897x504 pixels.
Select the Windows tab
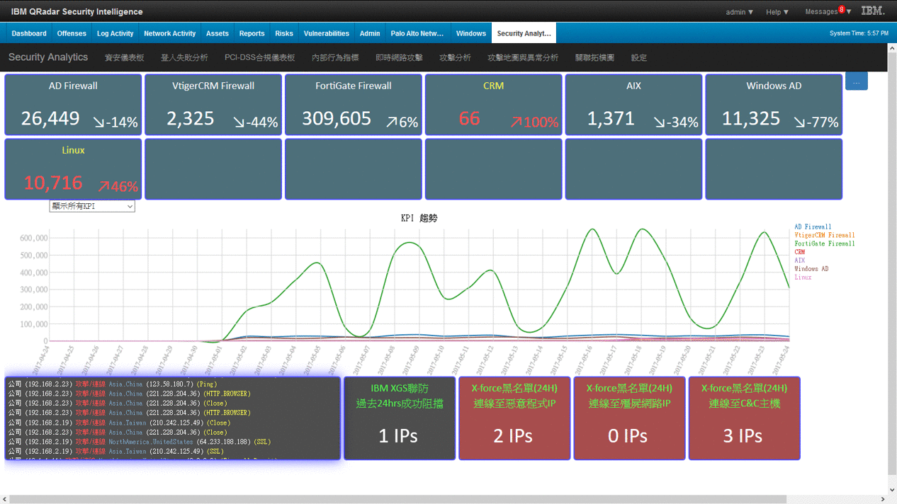coord(471,33)
